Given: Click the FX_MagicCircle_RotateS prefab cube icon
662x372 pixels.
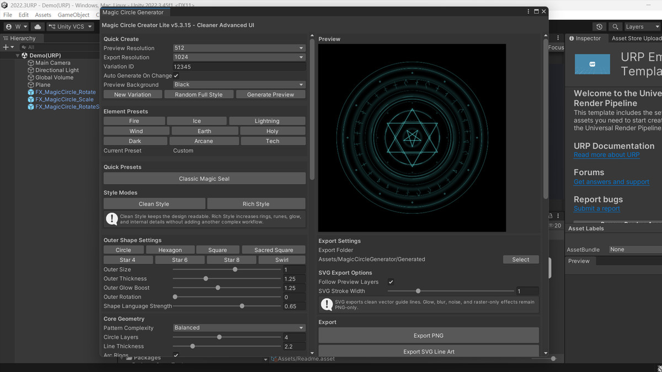Looking at the screenshot, I should (31, 107).
